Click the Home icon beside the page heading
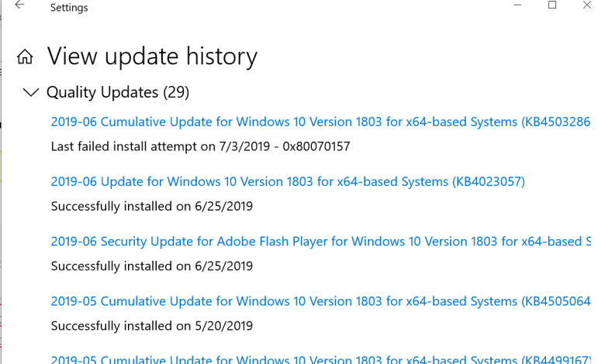Image resolution: width=605 pixels, height=364 pixels. 26,57
